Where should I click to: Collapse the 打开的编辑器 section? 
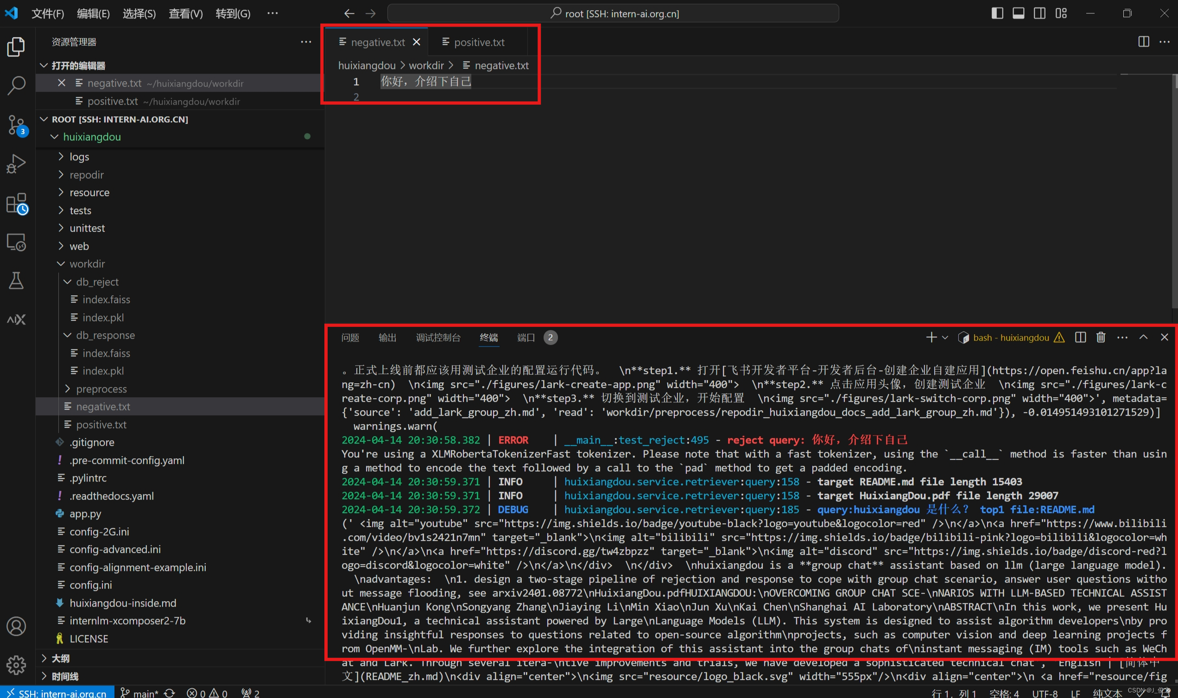(x=180, y=65)
